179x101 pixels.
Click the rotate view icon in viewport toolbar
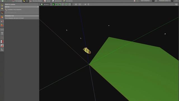click(88, 4)
